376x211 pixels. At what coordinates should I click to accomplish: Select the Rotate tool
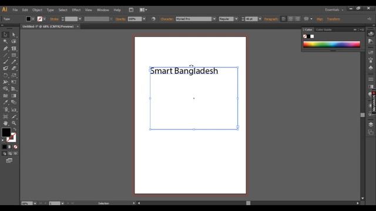click(x=5, y=76)
